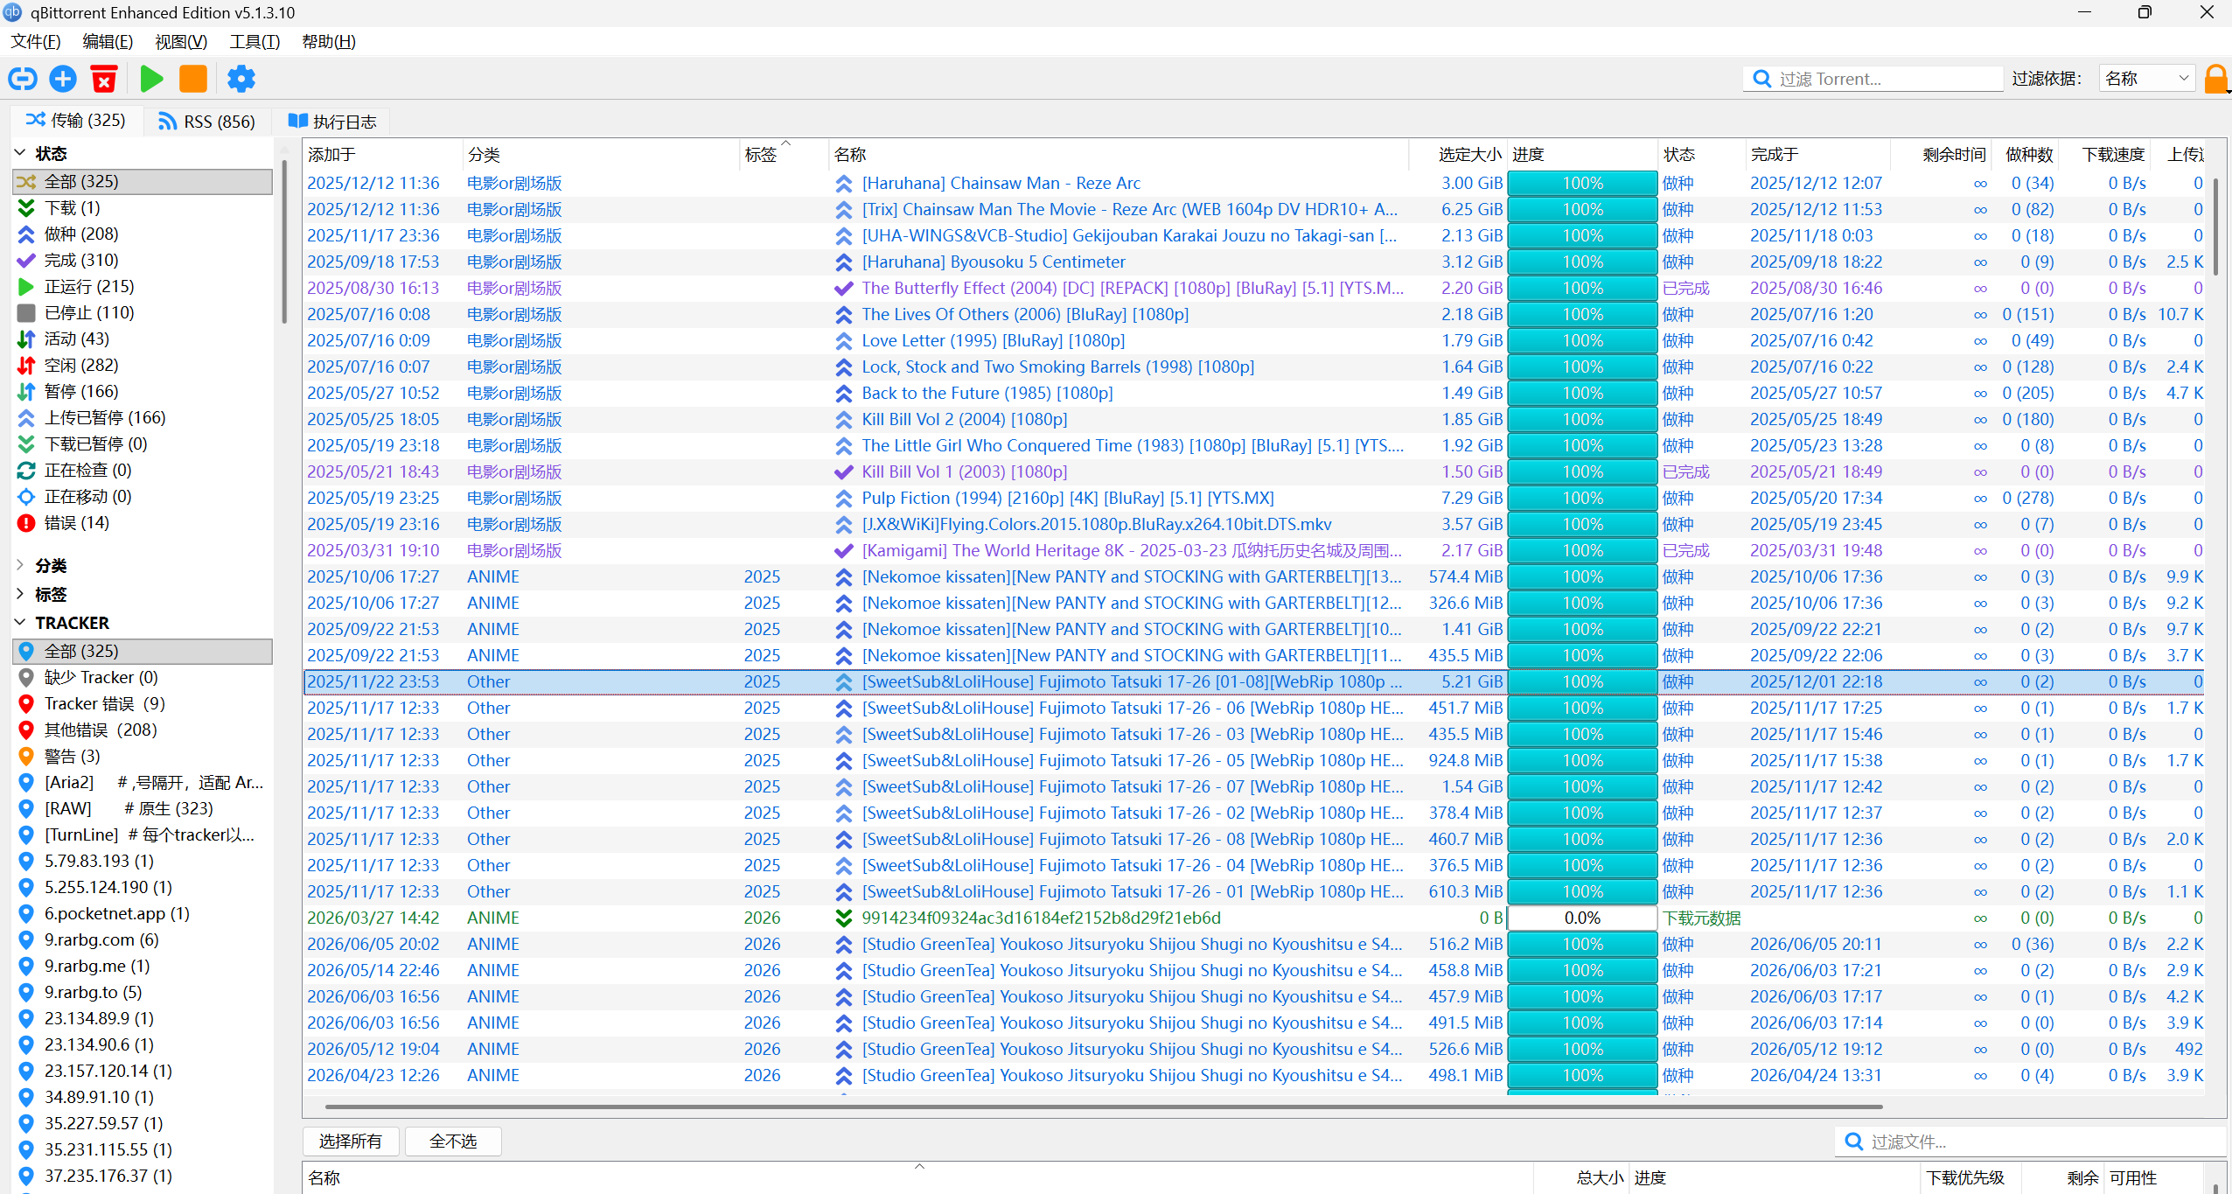Viewport: 2232px width, 1194px height.
Task: Click the 选择所有 button
Action: (x=351, y=1142)
